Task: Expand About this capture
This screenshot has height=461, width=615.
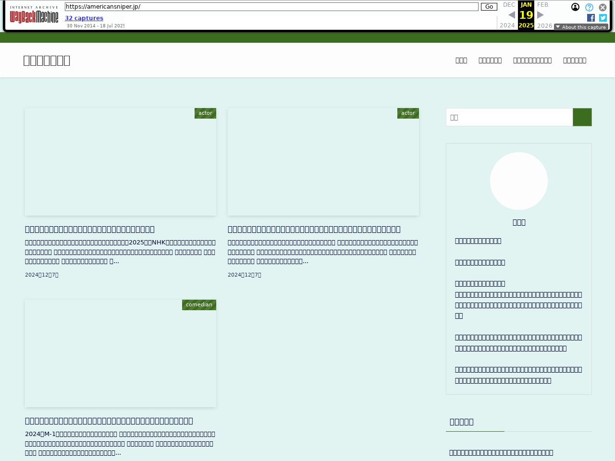Action: [x=581, y=27]
